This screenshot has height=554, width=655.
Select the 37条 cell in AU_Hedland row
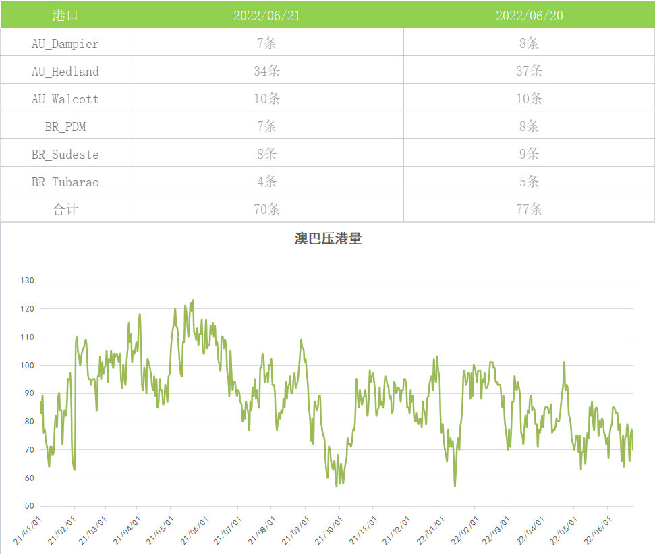(529, 72)
